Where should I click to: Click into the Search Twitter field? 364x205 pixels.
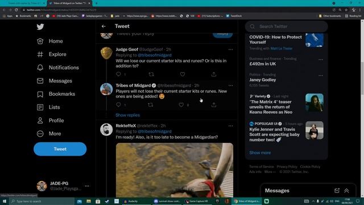pos(287,27)
